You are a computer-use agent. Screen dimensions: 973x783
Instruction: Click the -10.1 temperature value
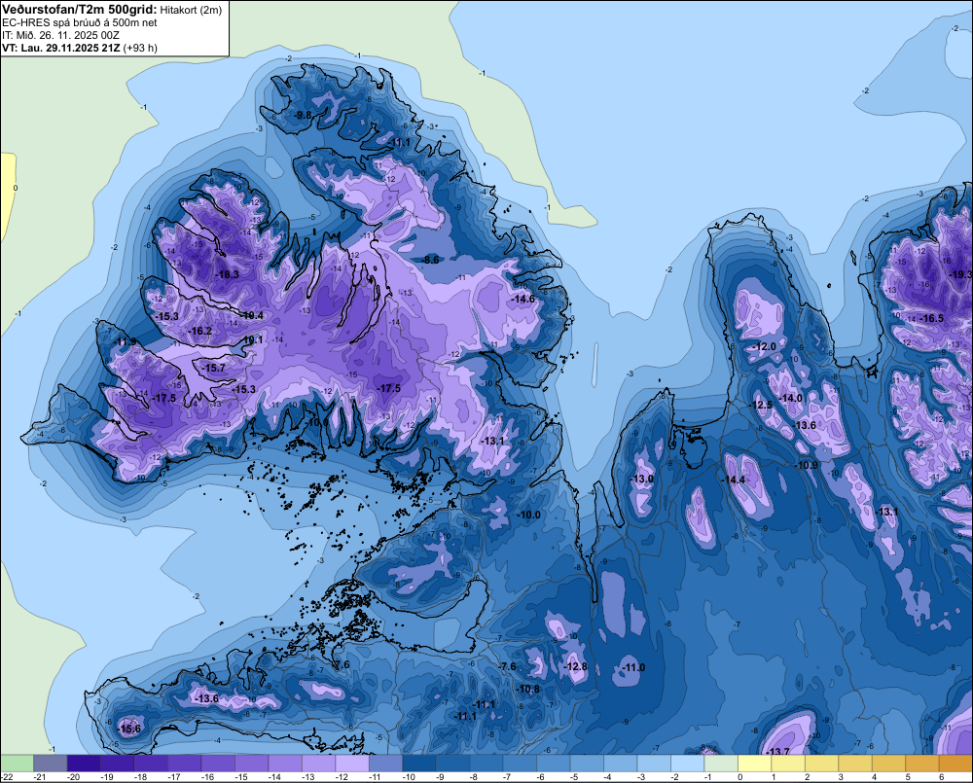pos(253,340)
